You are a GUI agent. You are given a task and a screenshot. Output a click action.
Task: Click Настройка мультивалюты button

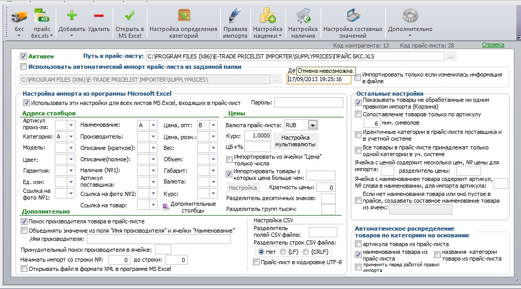pyautogui.click(x=295, y=141)
